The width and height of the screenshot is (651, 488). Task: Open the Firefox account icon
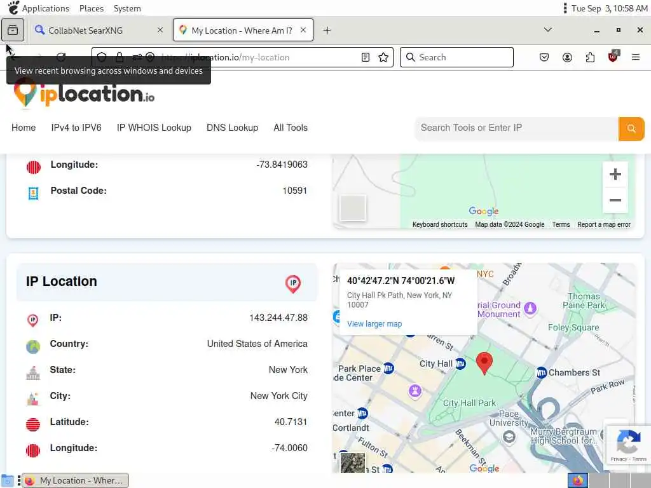coord(567,57)
